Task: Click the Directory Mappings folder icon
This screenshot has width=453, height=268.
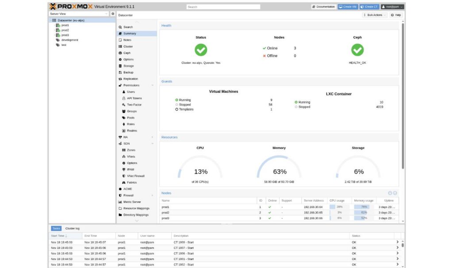Action: (x=120, y=215)
